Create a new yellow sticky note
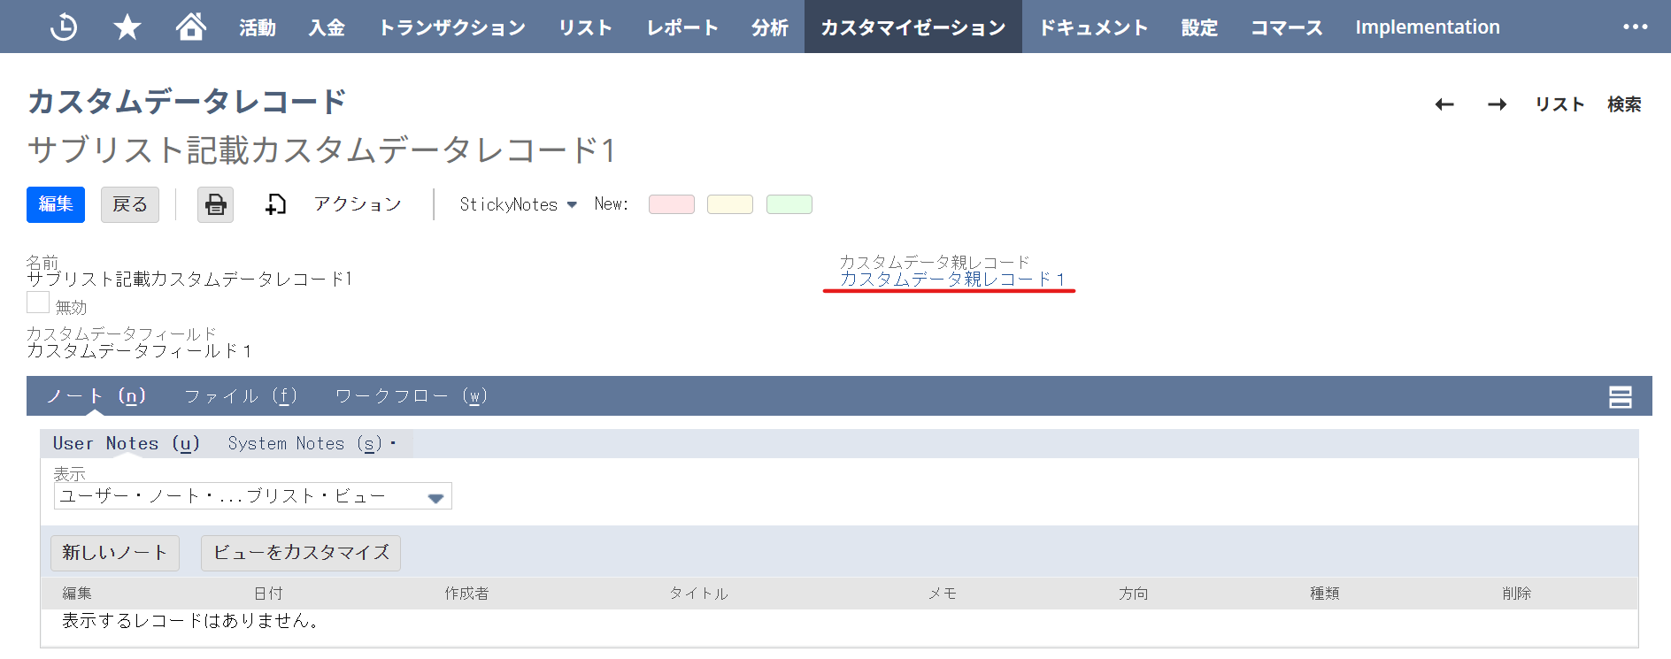The image size is (1671, 659). 730,204
